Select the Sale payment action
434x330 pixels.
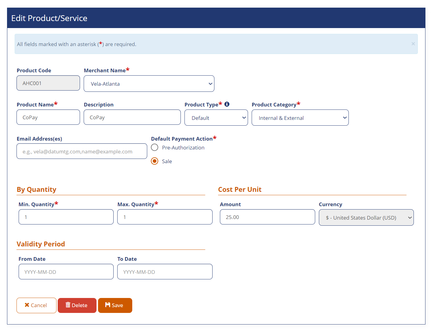tap(155, 161)
